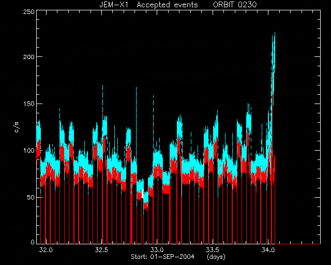Screen dimensions: 331x265
Task: Click the c/s y-axis label
Action: click(17, 127)
